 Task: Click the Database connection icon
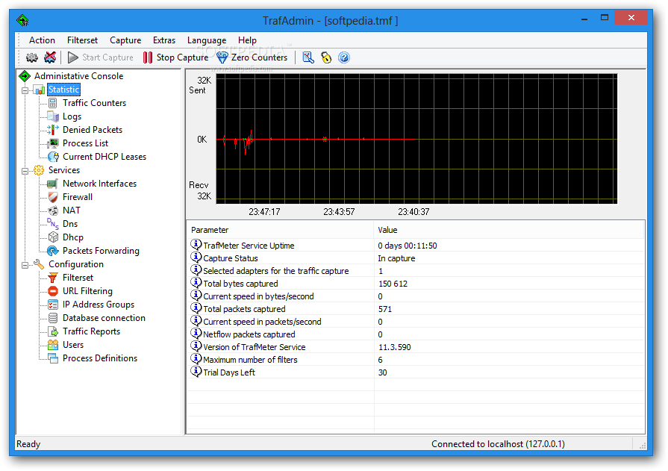tap(53, 318)
